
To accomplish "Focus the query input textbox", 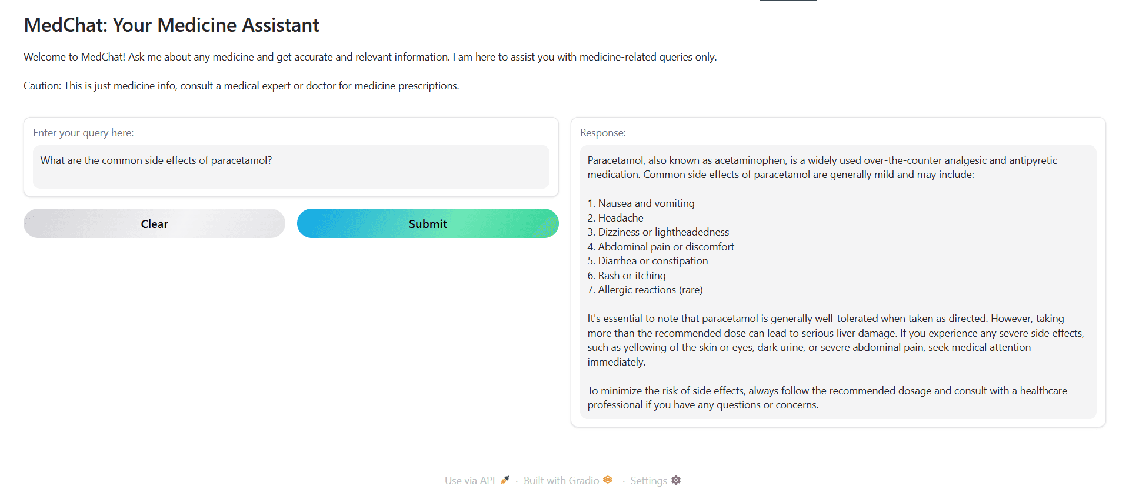I will [x=291, y=167].
